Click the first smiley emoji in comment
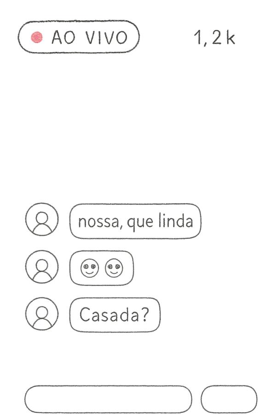276x415 pixels. 90,268
